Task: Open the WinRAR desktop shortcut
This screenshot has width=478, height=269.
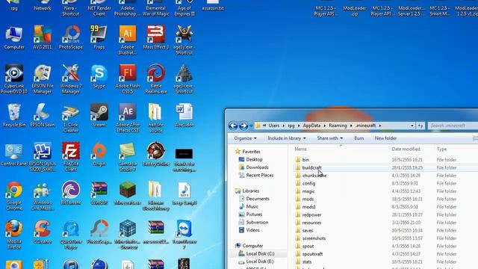Action: pos(99,193)
